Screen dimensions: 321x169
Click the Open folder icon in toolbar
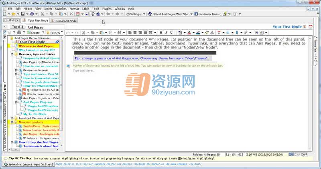click(x=14, y=14)
